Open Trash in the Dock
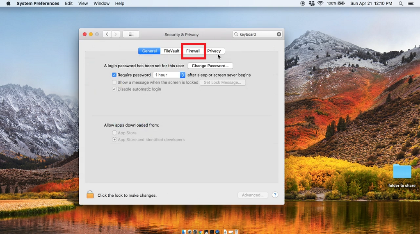This screenshot has height=234, width=420. click(x=237, y=232)
